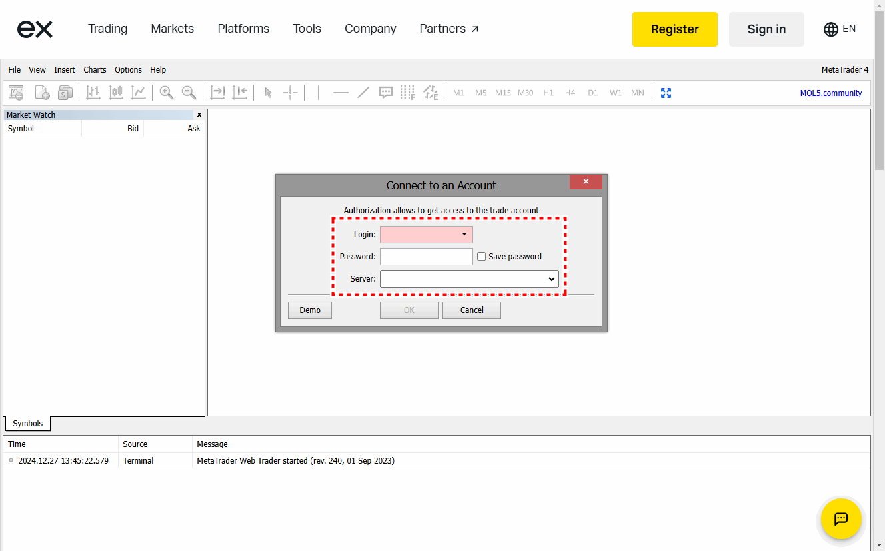885x551 pixels.
Task: Select the Fibonacci Retracement tool
Action: pyautogui.click(x=408, y=93)
